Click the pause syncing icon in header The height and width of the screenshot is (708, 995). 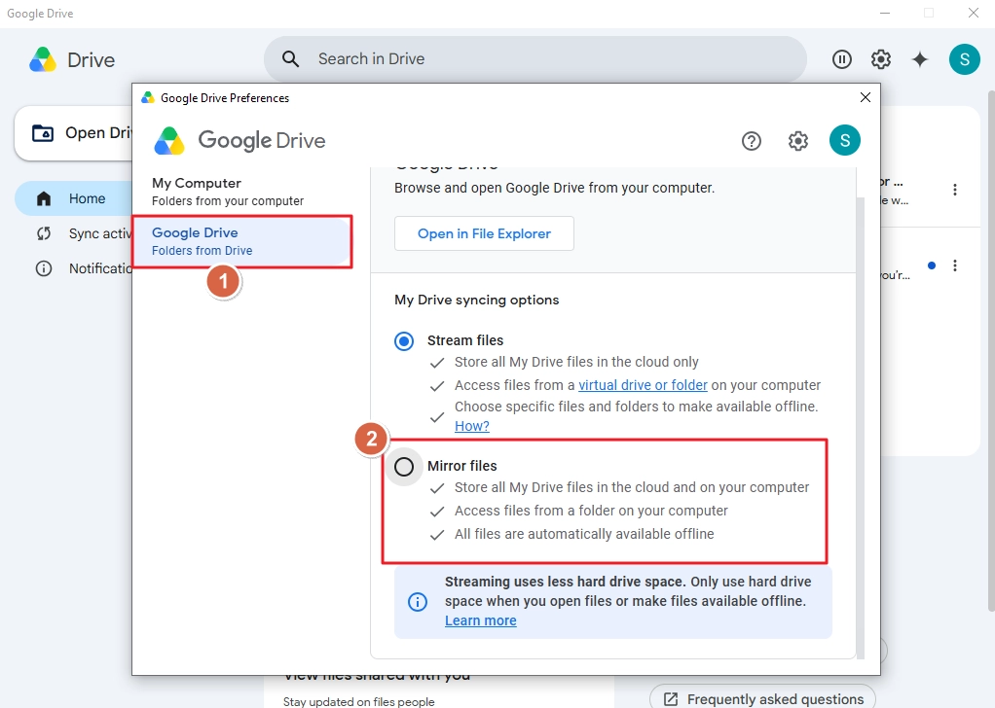(x=841, y=59)
